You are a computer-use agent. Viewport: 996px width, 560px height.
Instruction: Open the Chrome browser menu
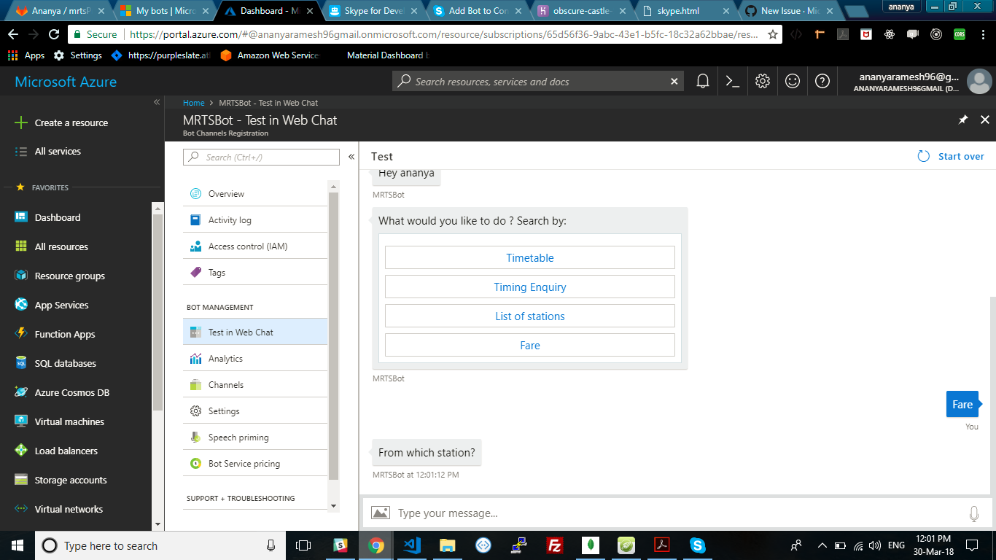pos(982,34)
